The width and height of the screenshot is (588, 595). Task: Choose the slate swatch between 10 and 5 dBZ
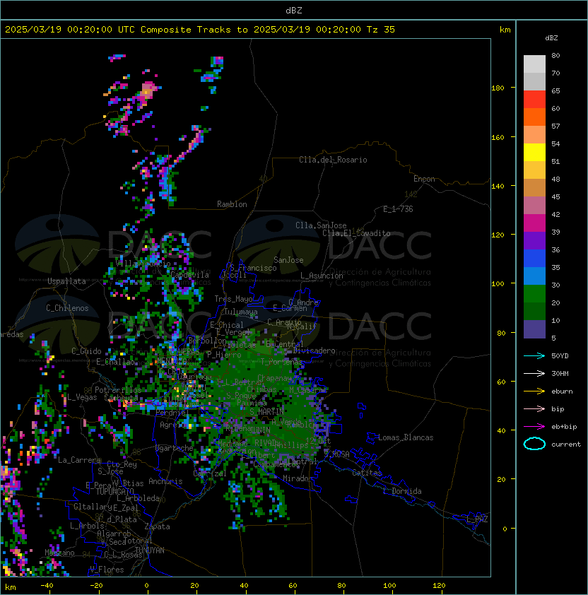click(534, 329)
